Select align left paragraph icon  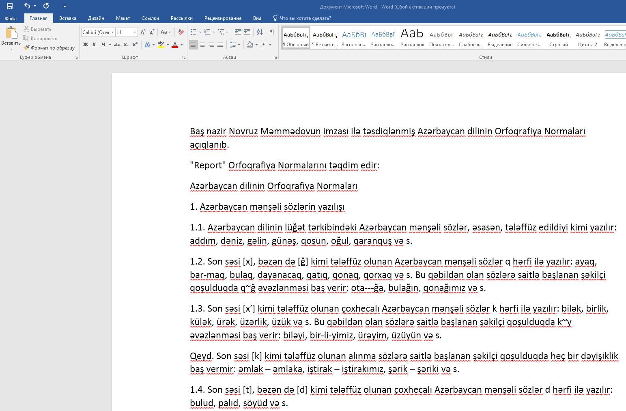tap(194, 45)
